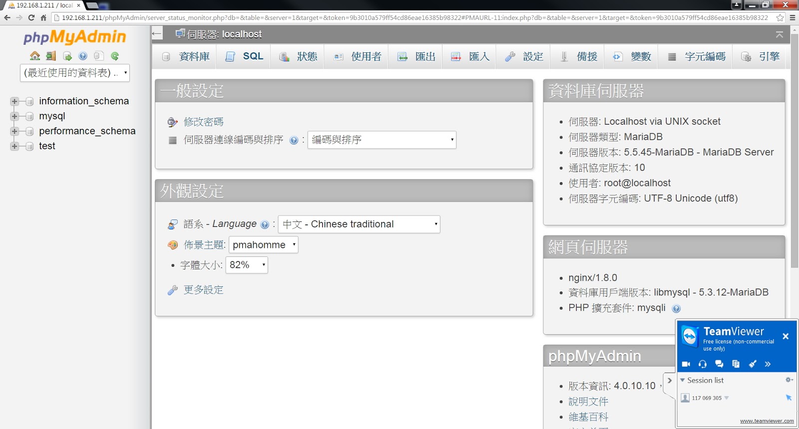This screenshot has height=429, width=799.
Task: Click the 更多設定 more settings link
Action: [203, 290]
